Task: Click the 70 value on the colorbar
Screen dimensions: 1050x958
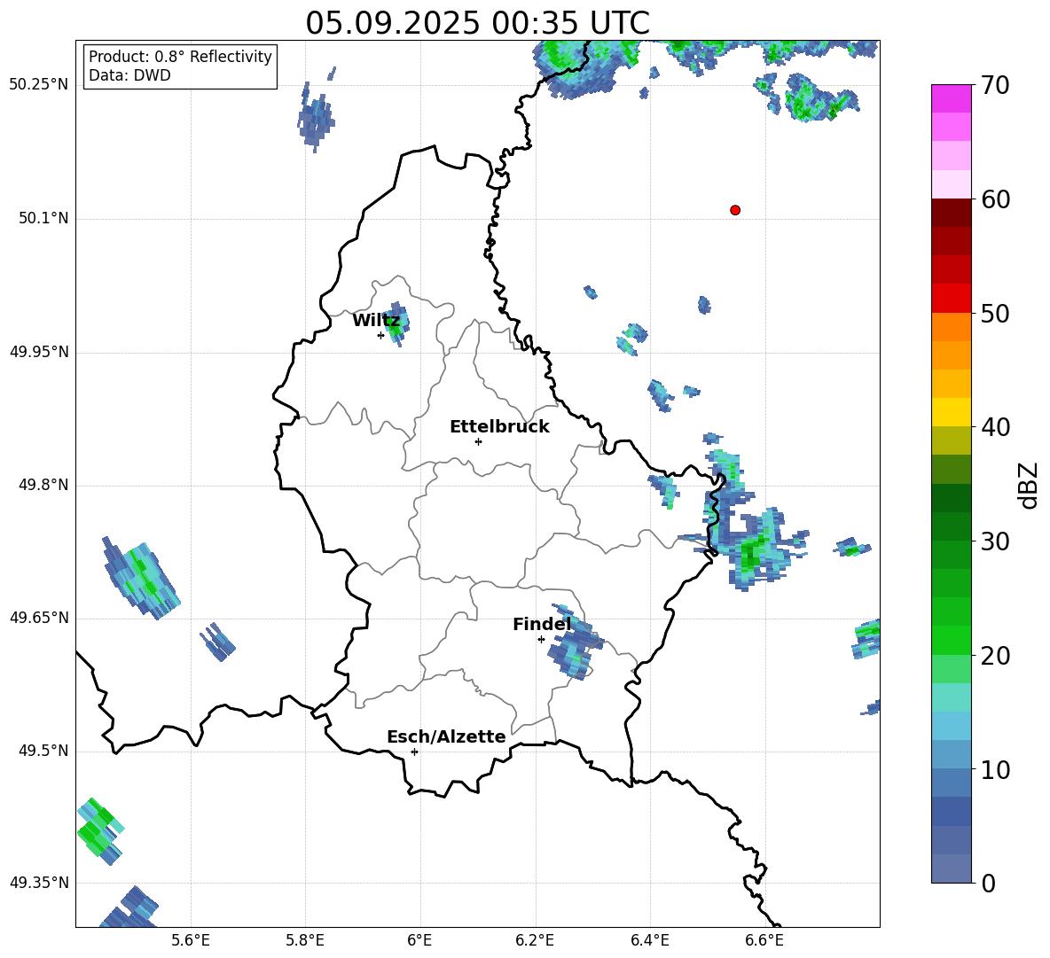Action: pyautogui.click(x=995, y=85)
